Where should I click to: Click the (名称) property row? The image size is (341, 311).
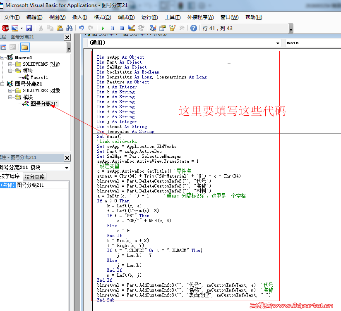(x=34, y=185)
